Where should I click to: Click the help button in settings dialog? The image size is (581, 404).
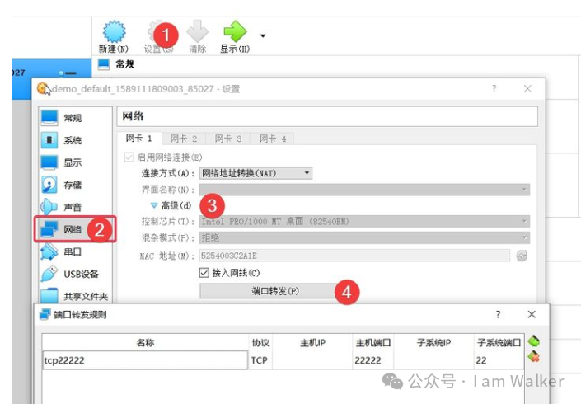[494, 88]
